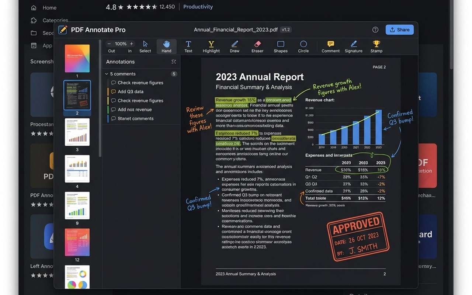Click the "PAGE 2" label on the document

pos(379,67)
